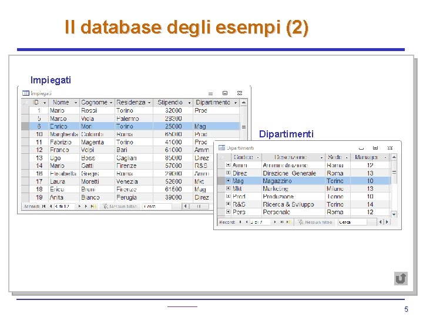
Task: Expand the Pers department subdatasheet
Action: coord(228,211)
